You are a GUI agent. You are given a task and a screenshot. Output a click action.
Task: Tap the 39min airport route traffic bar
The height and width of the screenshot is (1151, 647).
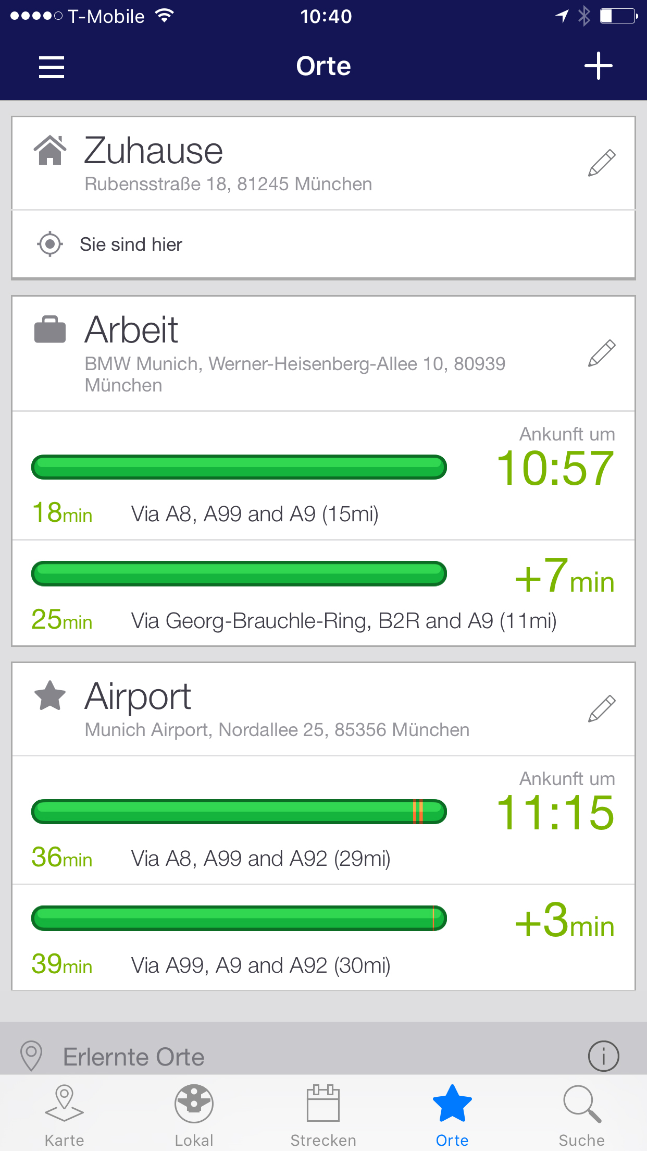point(239,918)
